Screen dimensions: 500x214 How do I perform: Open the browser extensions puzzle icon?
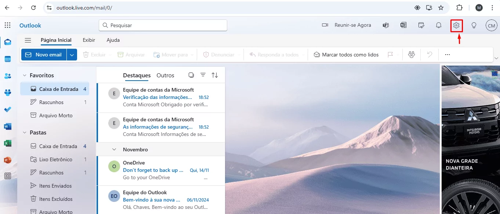459,7
